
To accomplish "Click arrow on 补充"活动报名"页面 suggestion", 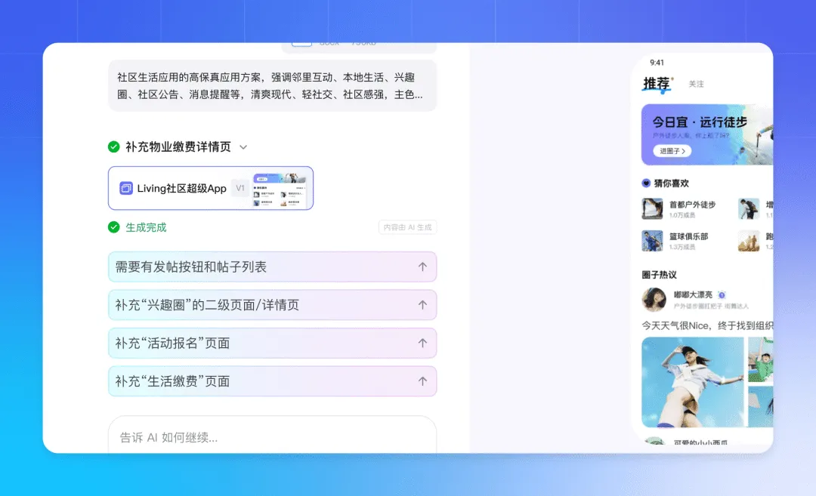I will [422, 344].
